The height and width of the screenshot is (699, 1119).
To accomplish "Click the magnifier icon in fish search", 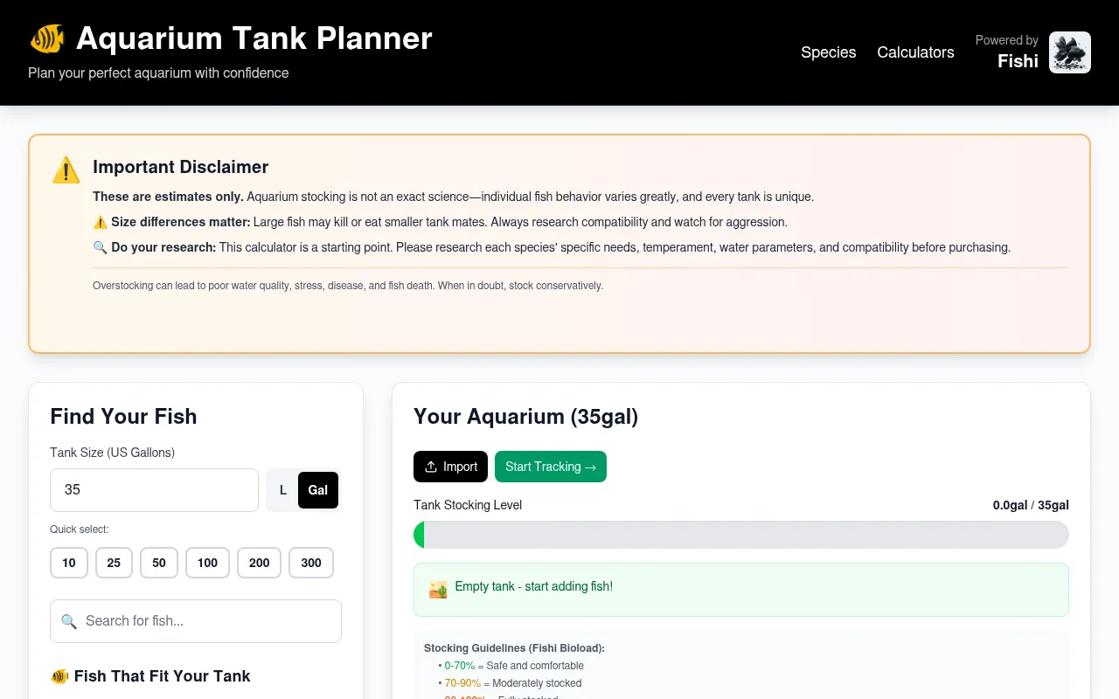I will [69, 621].
